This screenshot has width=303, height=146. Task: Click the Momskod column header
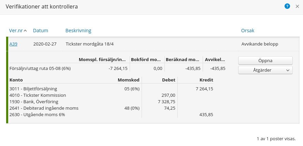129,80
